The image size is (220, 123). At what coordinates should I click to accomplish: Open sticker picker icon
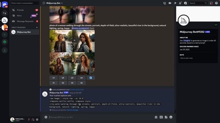166,117
